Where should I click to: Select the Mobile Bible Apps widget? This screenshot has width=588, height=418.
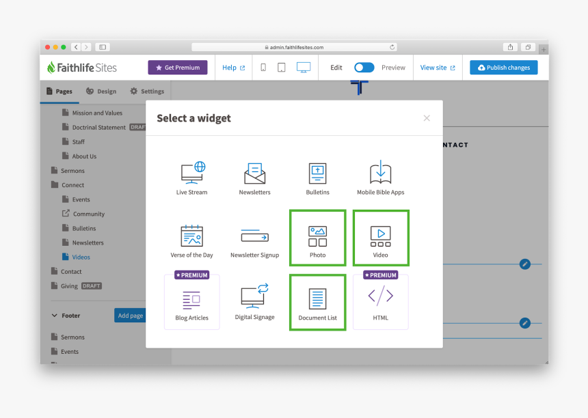381,178
